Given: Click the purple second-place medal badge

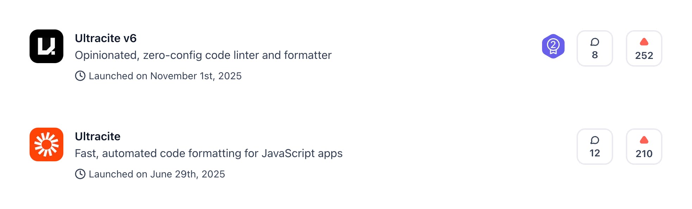Looking at the screenshot, I should click(x=553, y=46).
